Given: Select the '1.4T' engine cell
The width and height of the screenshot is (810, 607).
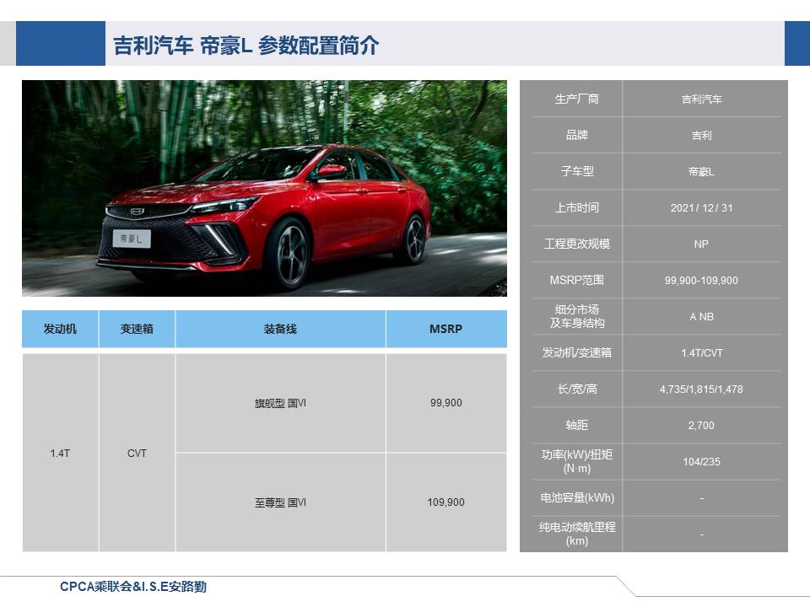Looking at the screenshot, I should (60, 453).
